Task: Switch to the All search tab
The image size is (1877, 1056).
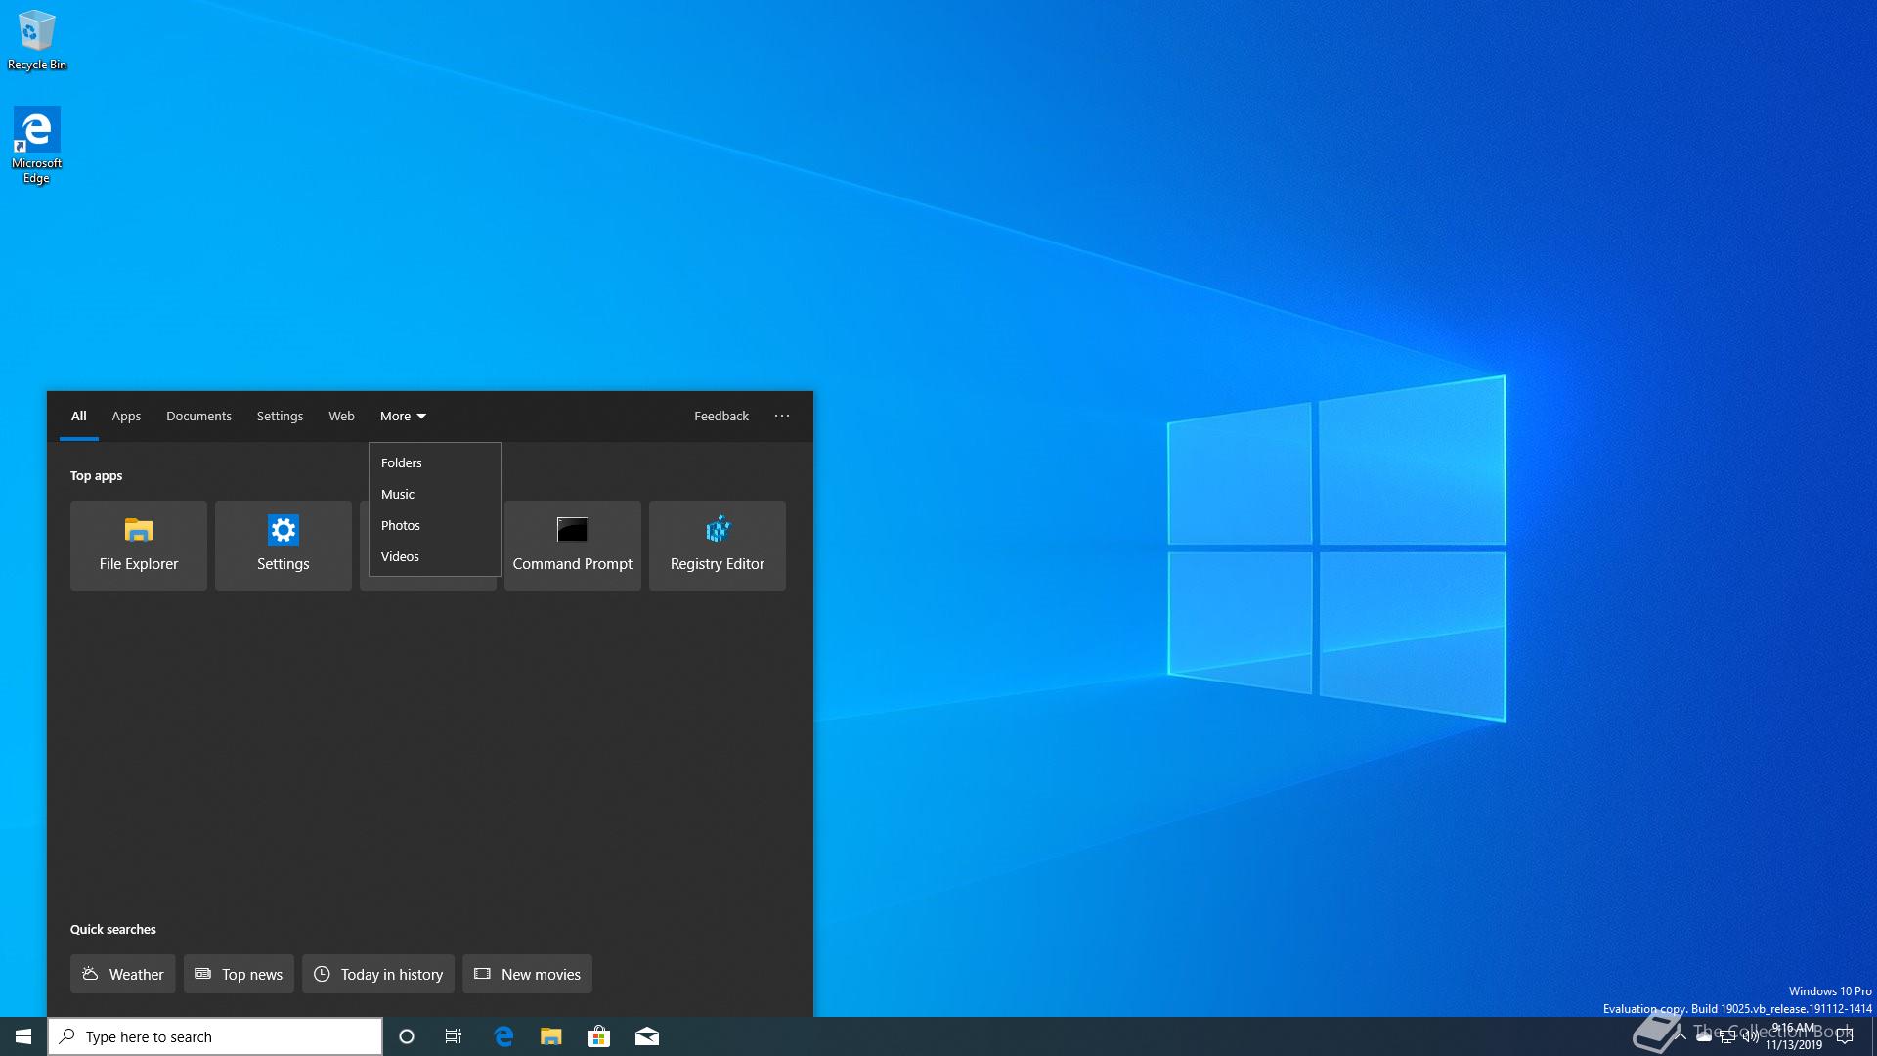Action: coord(79,416)
